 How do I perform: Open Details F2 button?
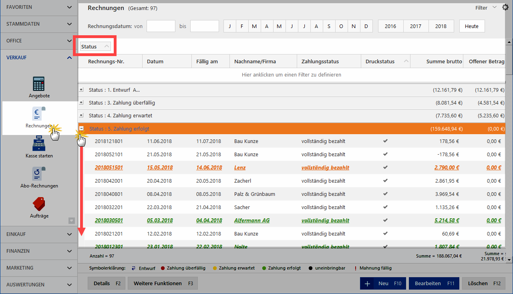107,283
